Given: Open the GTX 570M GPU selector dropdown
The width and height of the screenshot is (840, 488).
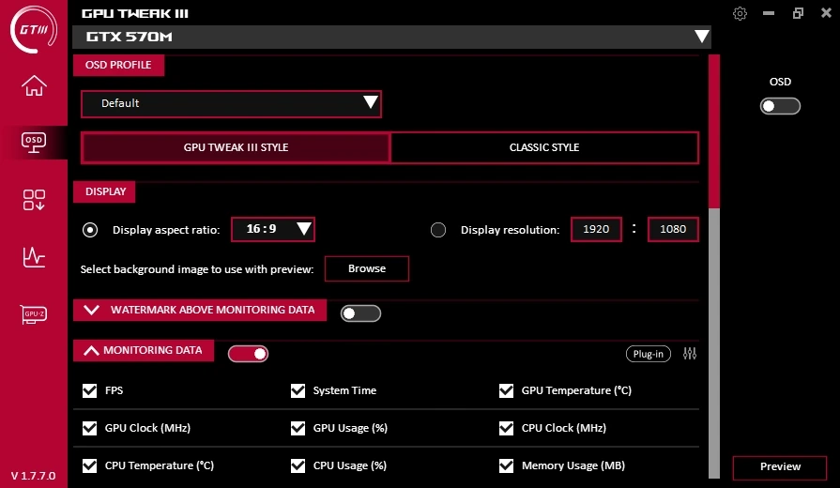Looking at the screenshot, I should coord(391,37).
